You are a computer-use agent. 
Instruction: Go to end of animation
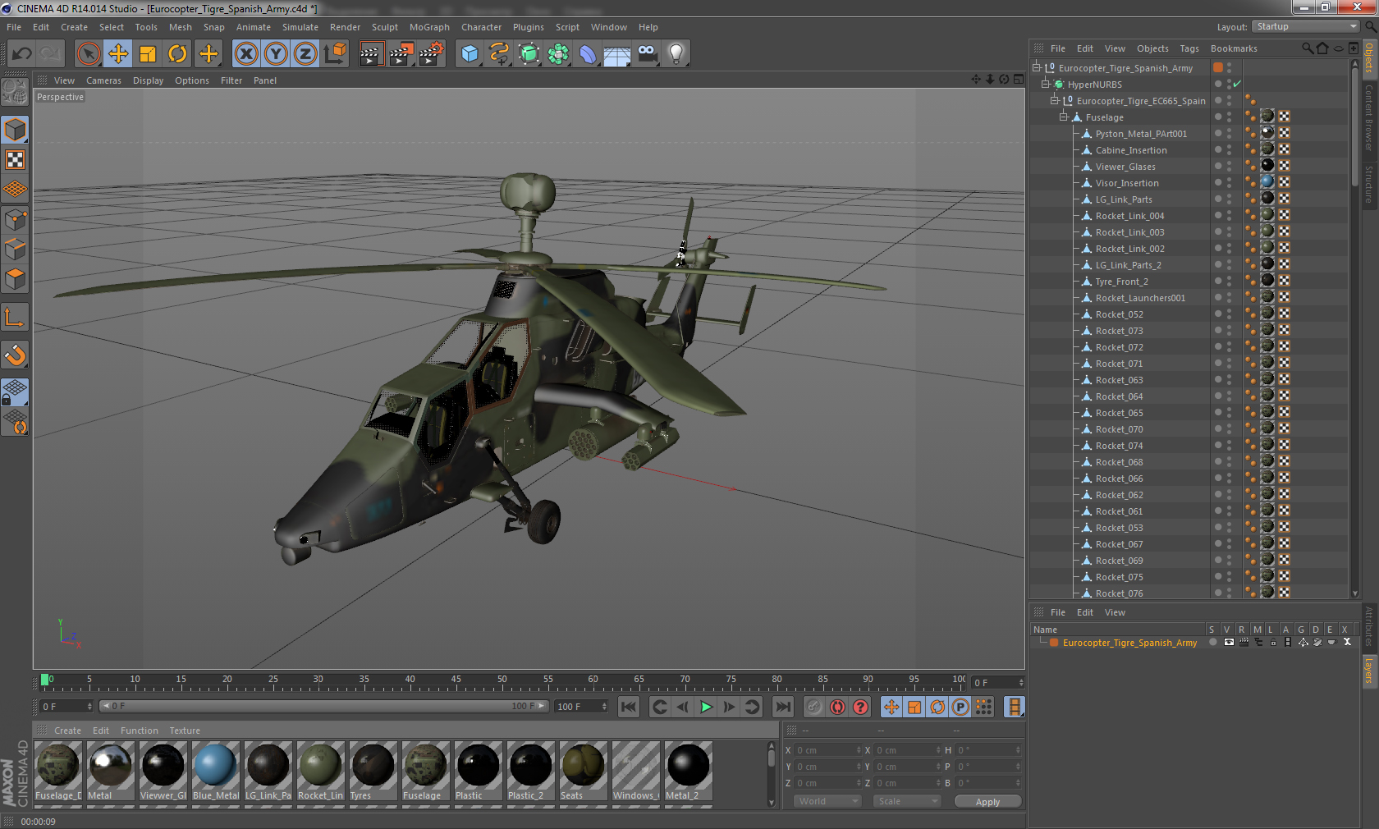pyautogui.click(x=783, y=707)
